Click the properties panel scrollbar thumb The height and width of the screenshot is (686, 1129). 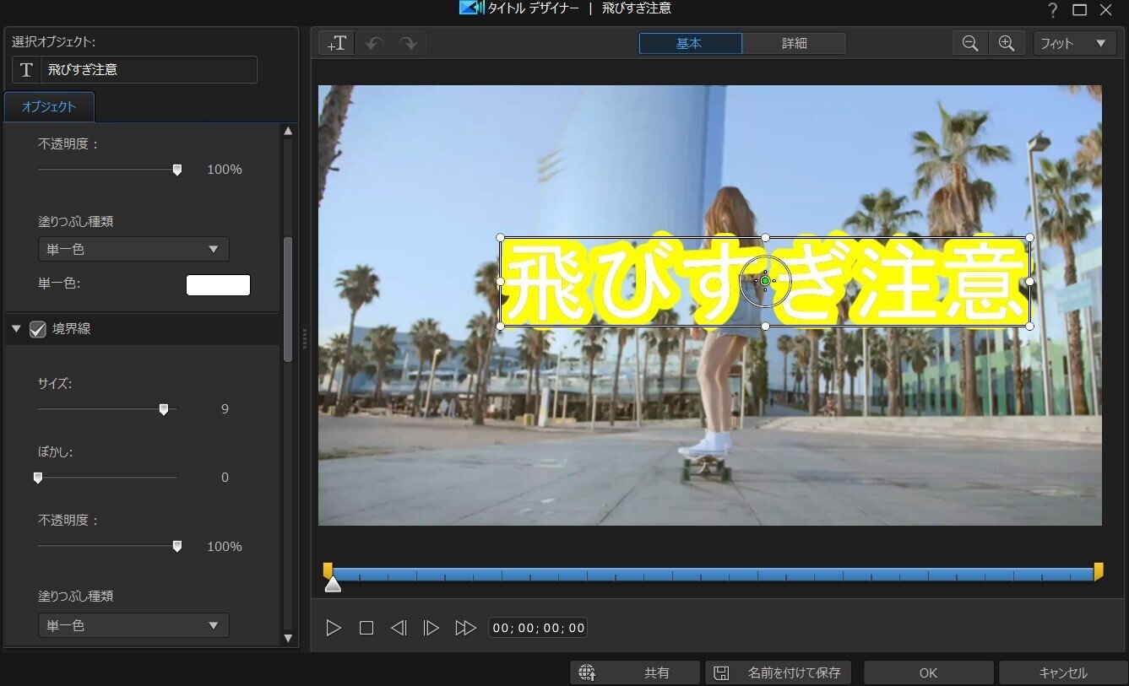[x=288, y=299]
